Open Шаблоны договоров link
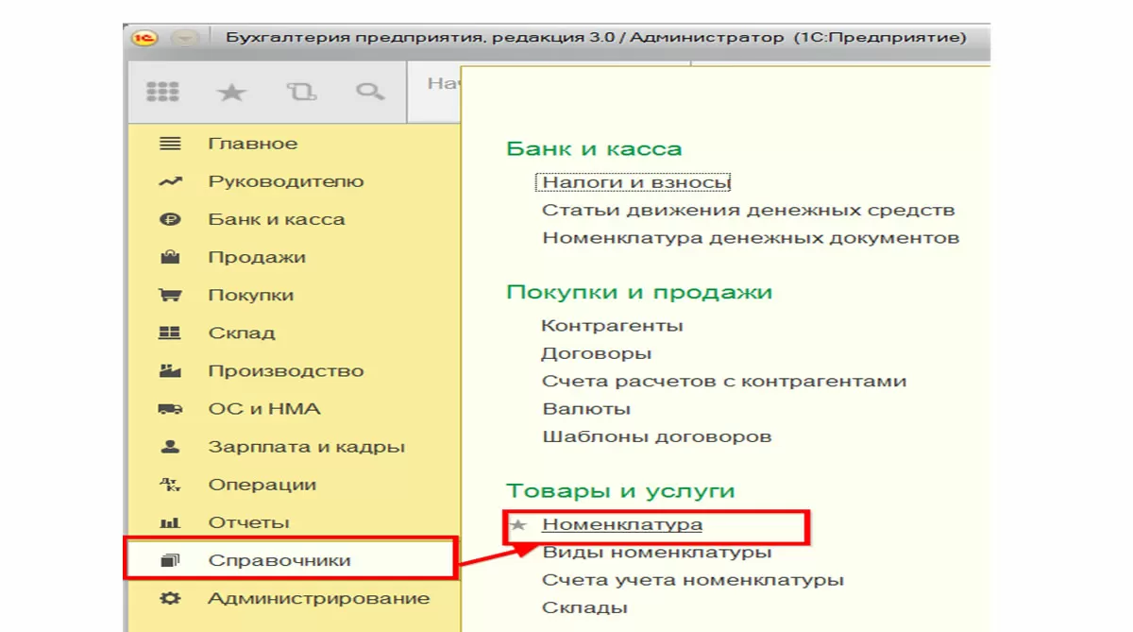 tap(657, 436)
